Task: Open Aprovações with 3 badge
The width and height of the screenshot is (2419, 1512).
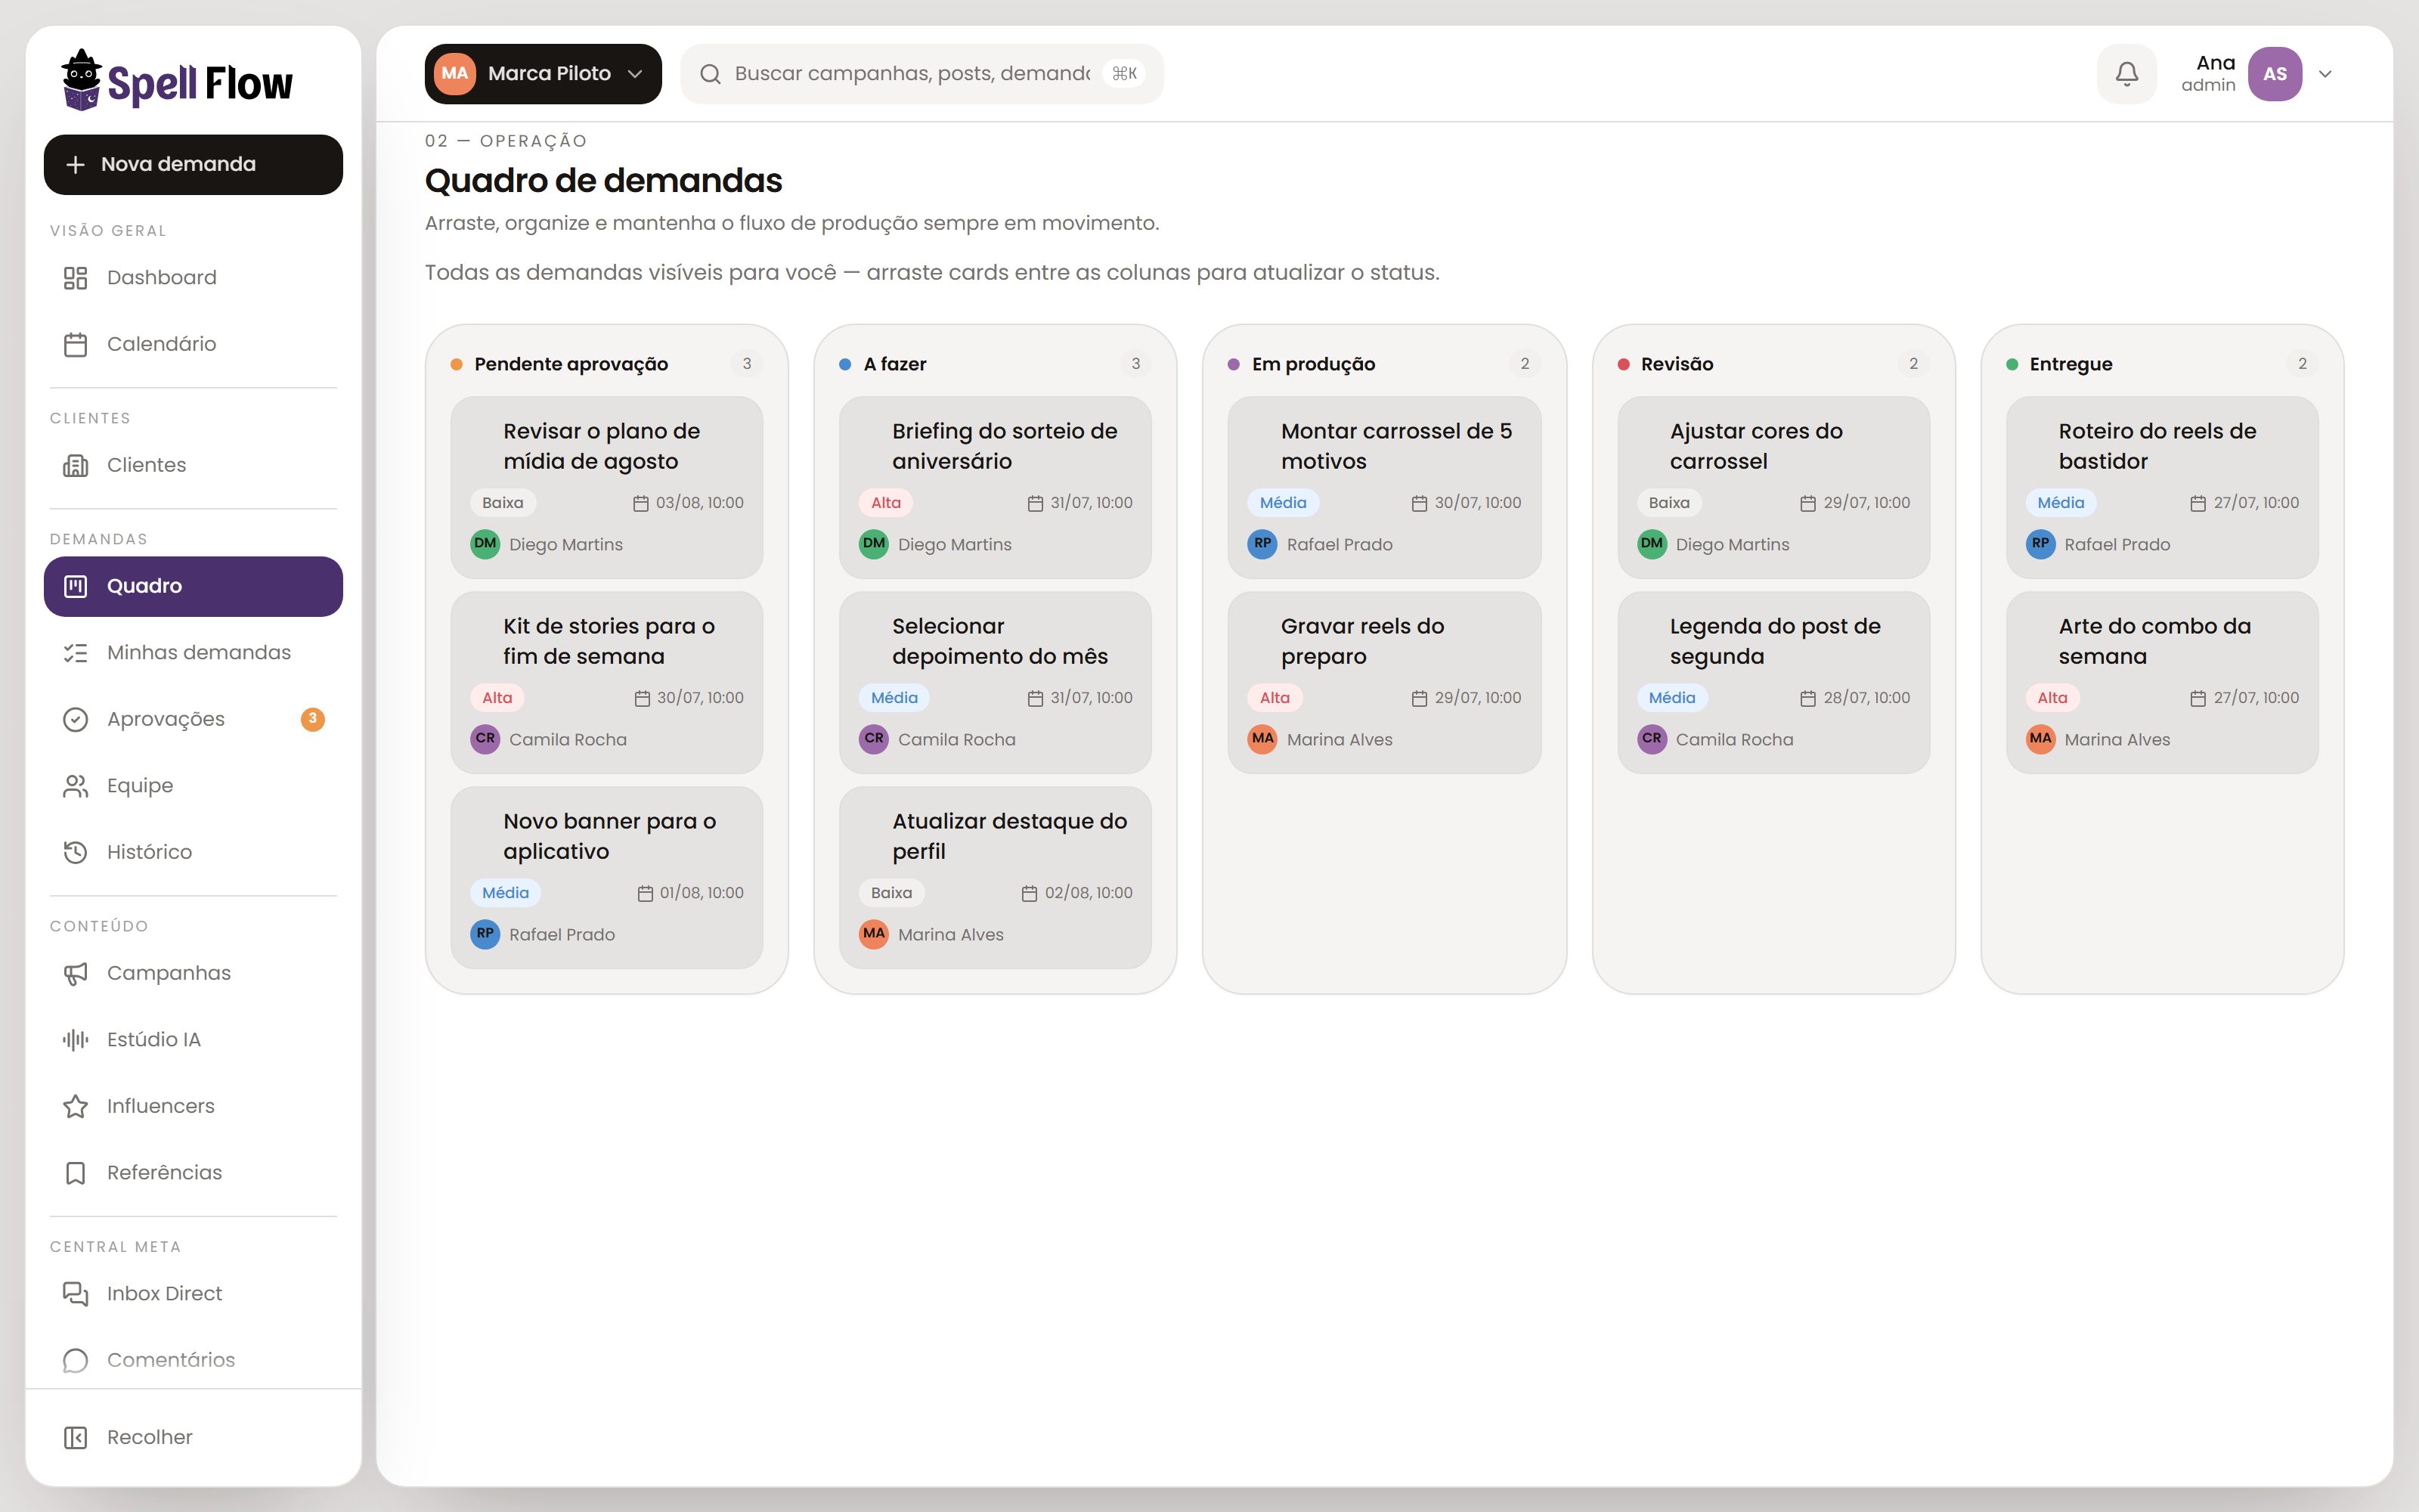Action: point(193,719)
